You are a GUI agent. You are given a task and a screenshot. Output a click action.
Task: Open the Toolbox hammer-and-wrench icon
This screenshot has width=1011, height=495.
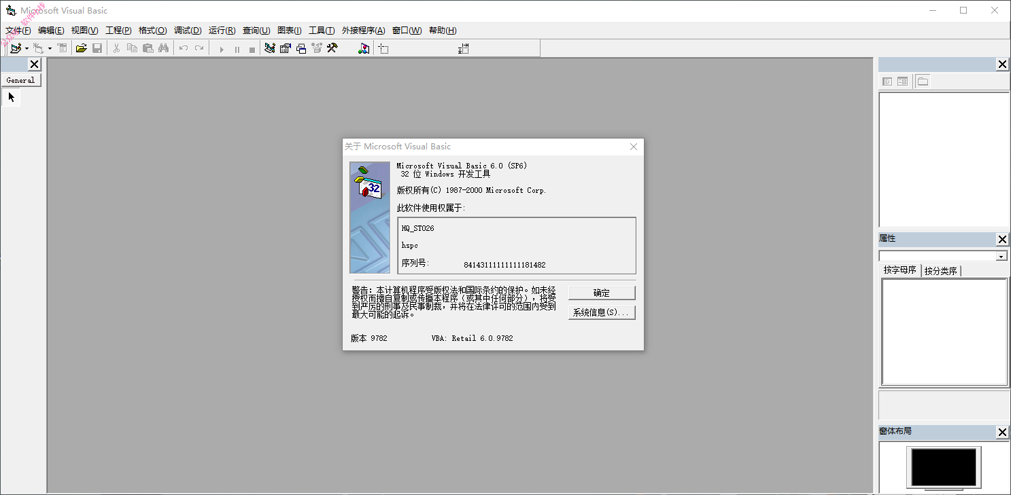pos(332,48)
